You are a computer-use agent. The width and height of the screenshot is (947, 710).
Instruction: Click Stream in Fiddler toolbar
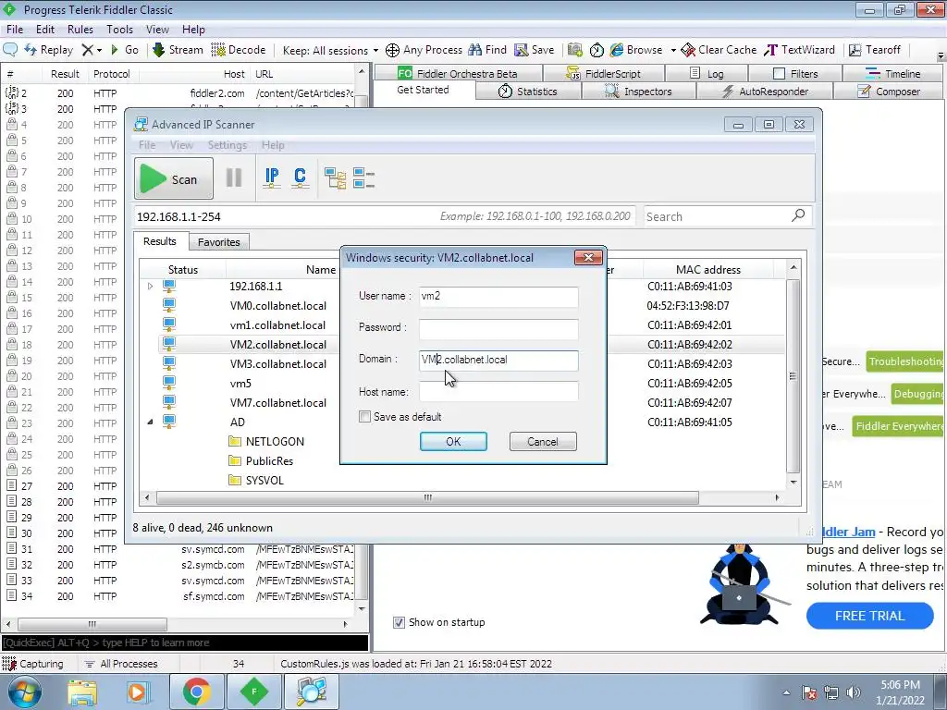178,50
